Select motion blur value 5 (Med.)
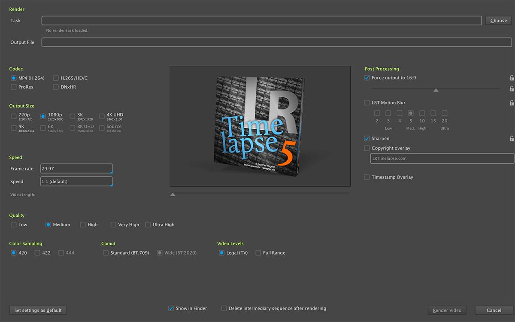The height and width of the screenshot is (322, 515). click(411, 113)
